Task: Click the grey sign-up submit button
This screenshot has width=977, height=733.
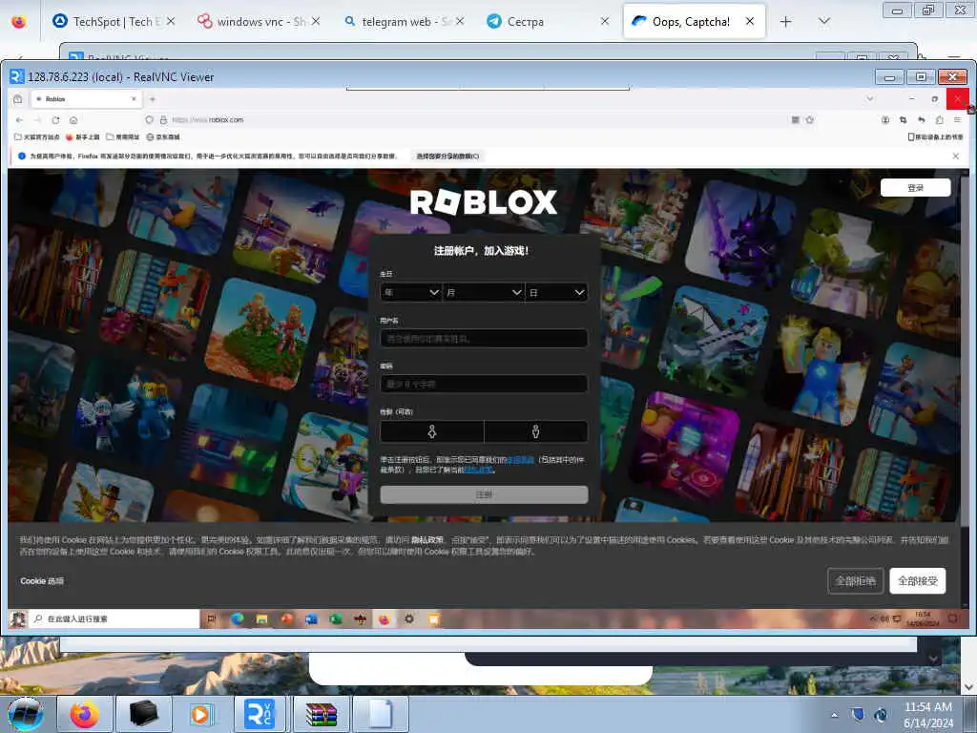Action: [484, 494]
